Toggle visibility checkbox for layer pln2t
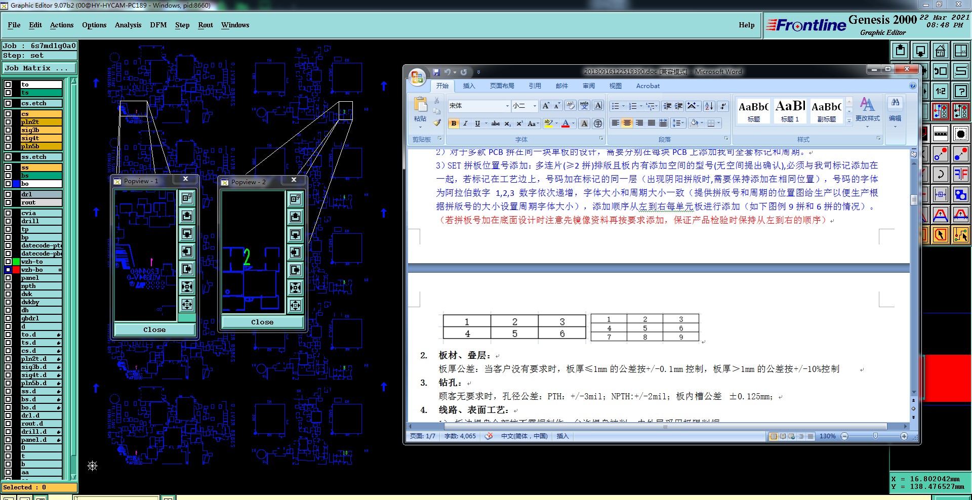The width and height of the screenshot is (972, 500). [x=8, y=122]
